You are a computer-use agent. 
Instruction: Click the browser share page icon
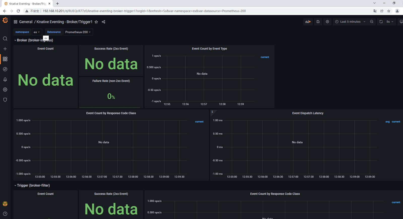(382, 11)
